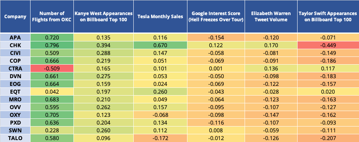Click the EQT company row label
The height and width of the screenshot is (142, 359).
pos(15,92)
